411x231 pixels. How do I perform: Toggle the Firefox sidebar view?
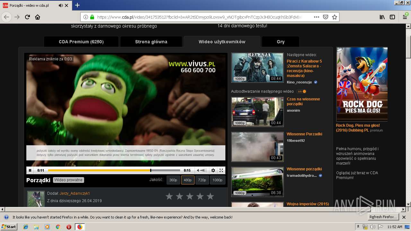tap(392, 17)
